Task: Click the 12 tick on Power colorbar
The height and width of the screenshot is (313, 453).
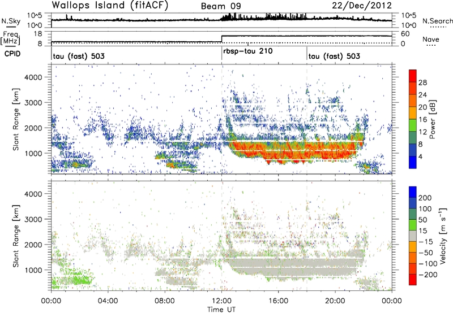Action: tap(422, 132)
